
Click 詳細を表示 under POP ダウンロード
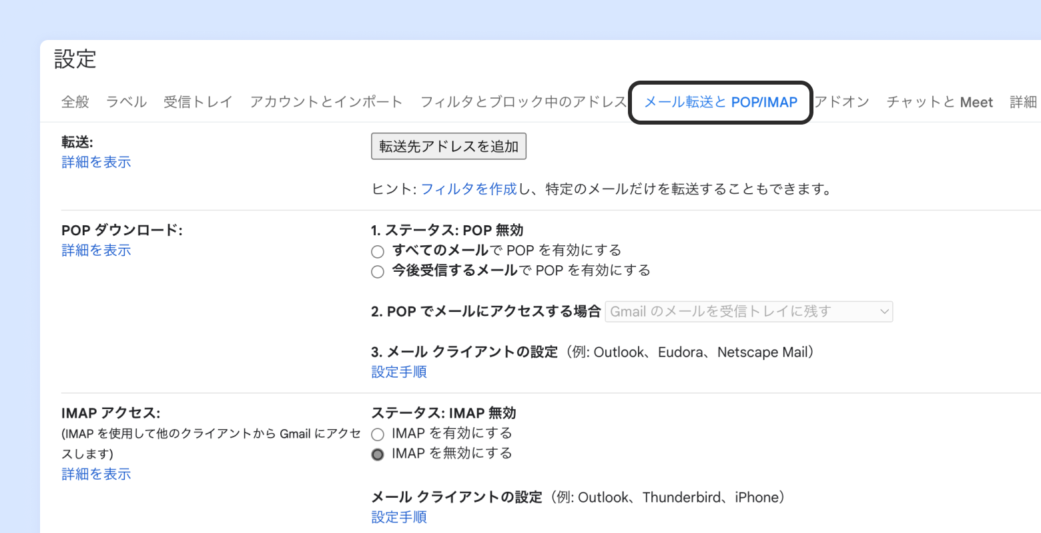click(x=96, y=250)
